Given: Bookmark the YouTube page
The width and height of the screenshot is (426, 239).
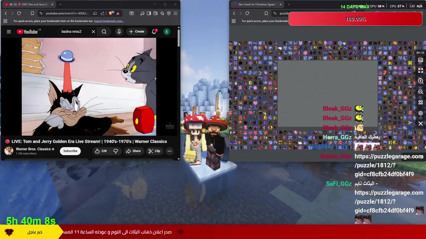Looking at the screenshot, I should point(32,13).
